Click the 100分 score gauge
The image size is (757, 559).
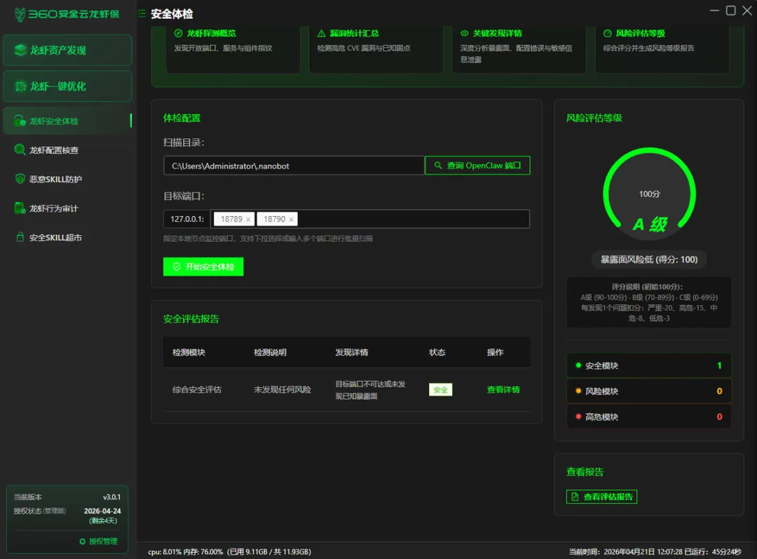click(649, 194)
